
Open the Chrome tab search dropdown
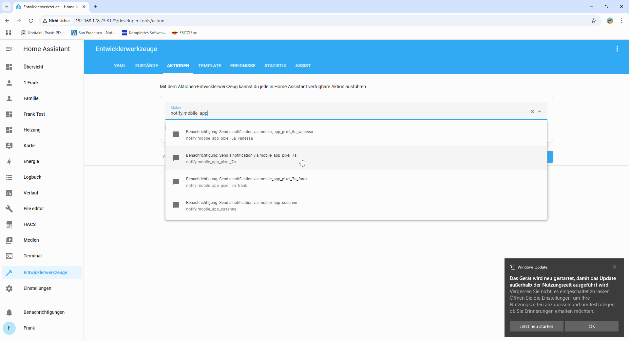(6, 7)
